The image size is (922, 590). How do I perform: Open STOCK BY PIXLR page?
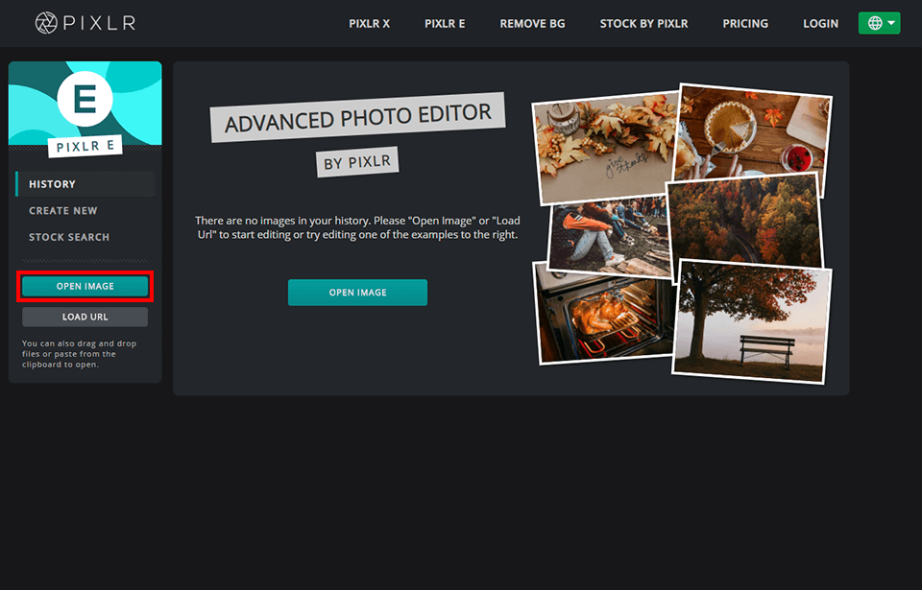tap(643, 24)
